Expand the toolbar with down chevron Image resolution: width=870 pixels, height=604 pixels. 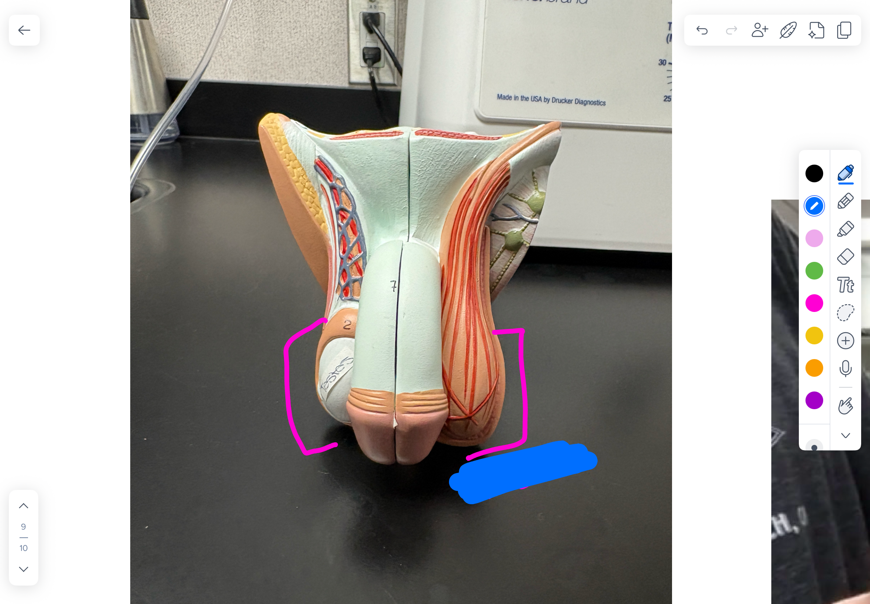click(x=845, y=435)
